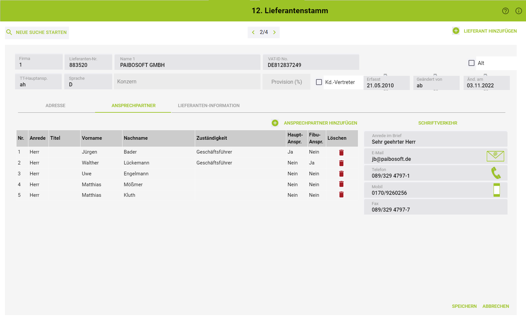
Task: Click the help question mark icon
Action: click(x=505, y=11)
